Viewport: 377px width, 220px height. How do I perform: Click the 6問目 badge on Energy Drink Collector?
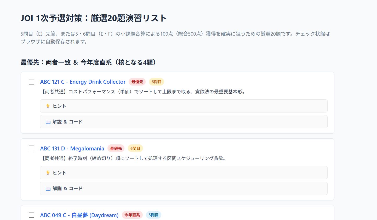[x=157, y=82]
